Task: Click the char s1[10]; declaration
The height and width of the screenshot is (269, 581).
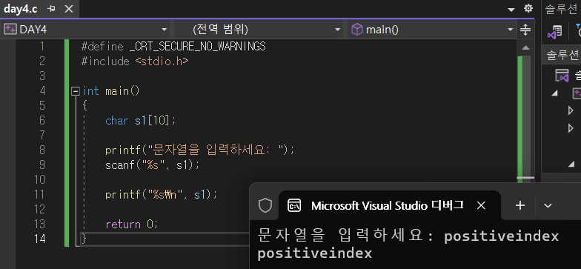Action: (x=141, y=121)
